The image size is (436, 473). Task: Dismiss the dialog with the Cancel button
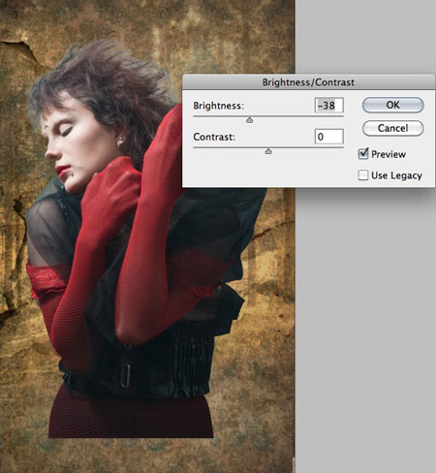[392, 128]
